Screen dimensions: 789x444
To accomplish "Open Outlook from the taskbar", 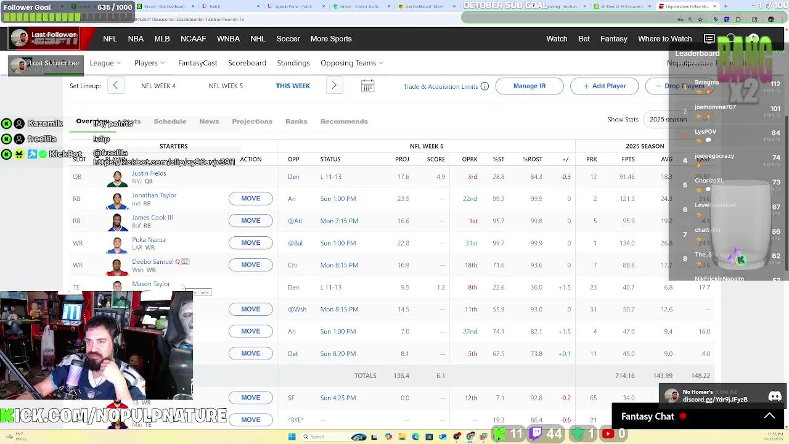I will (x=443, y=437).
